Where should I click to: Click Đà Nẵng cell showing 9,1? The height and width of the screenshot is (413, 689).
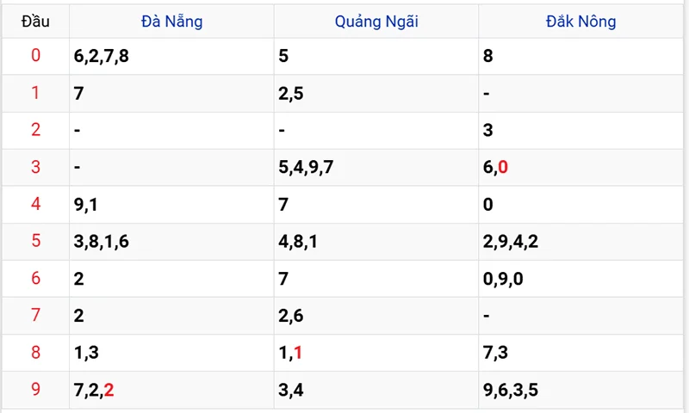[x=86, y=205]
